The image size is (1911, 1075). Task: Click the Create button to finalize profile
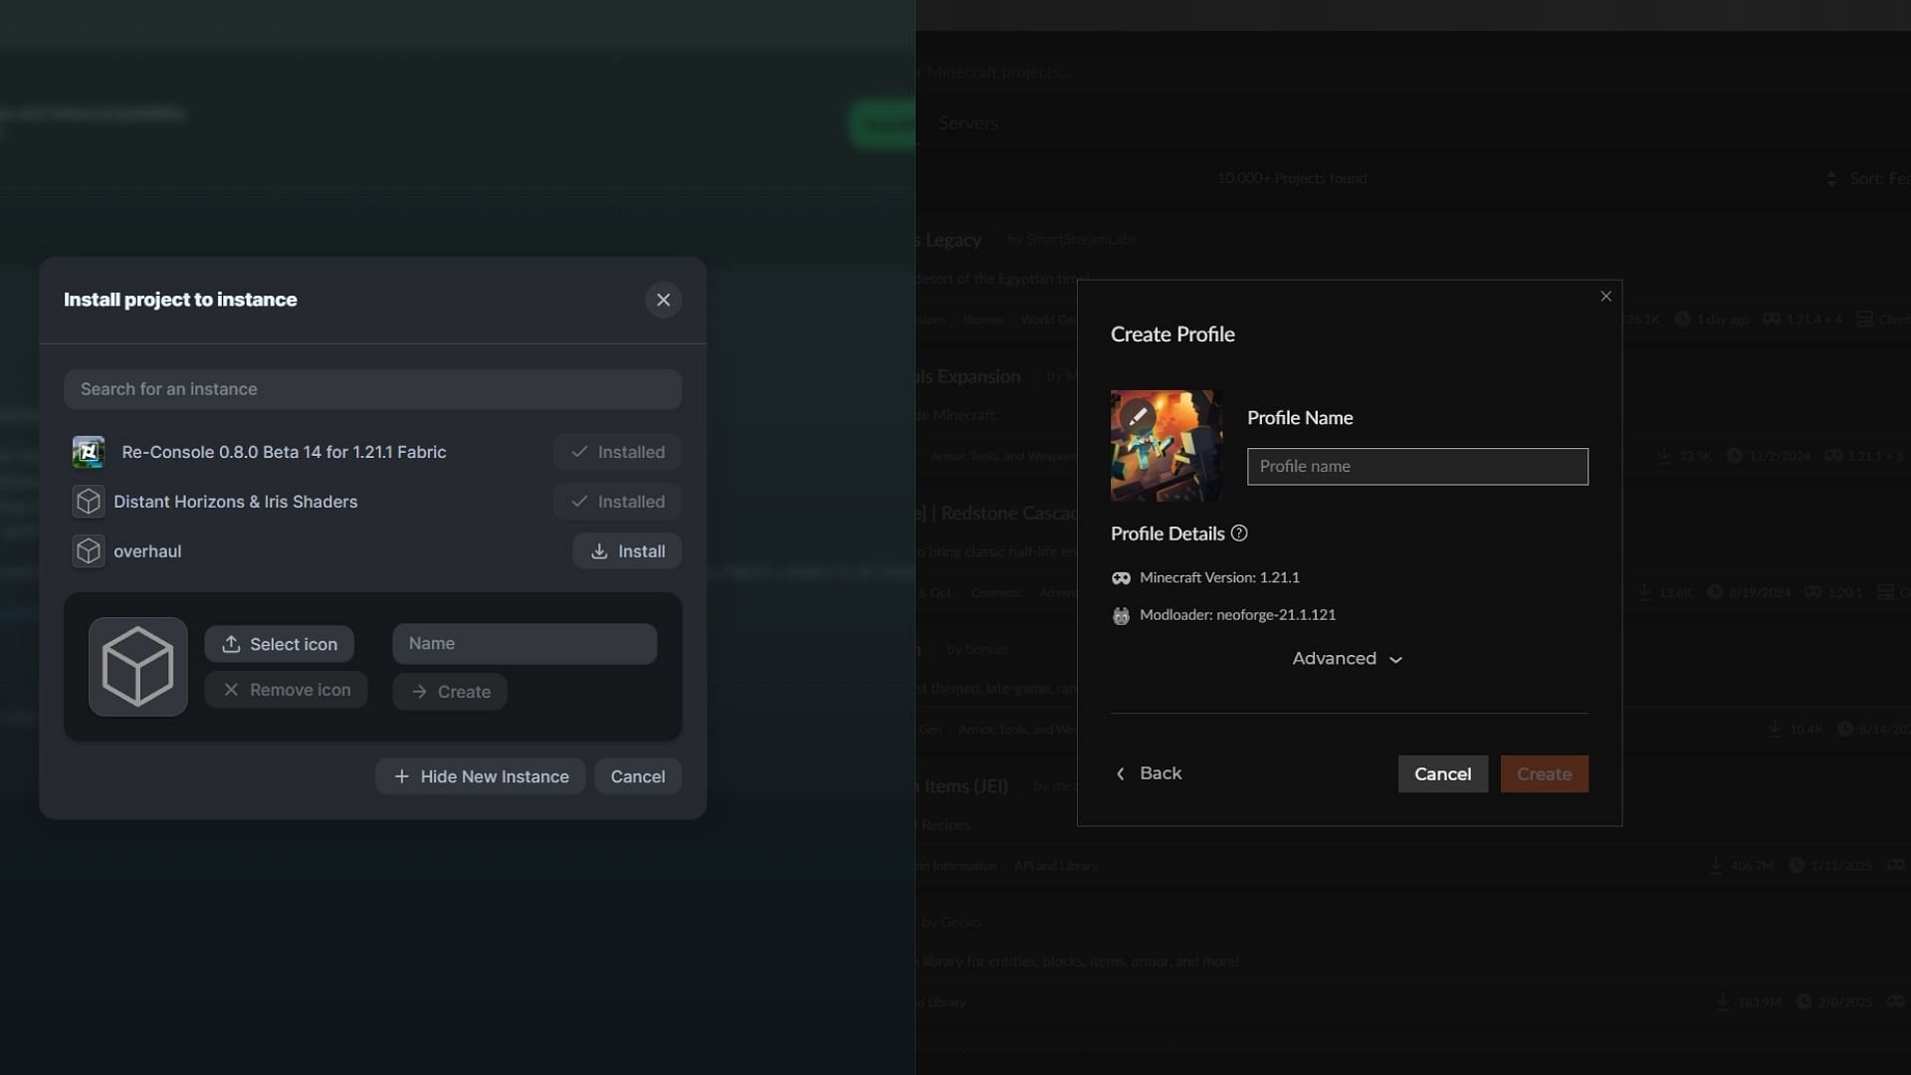(1544, 773)
